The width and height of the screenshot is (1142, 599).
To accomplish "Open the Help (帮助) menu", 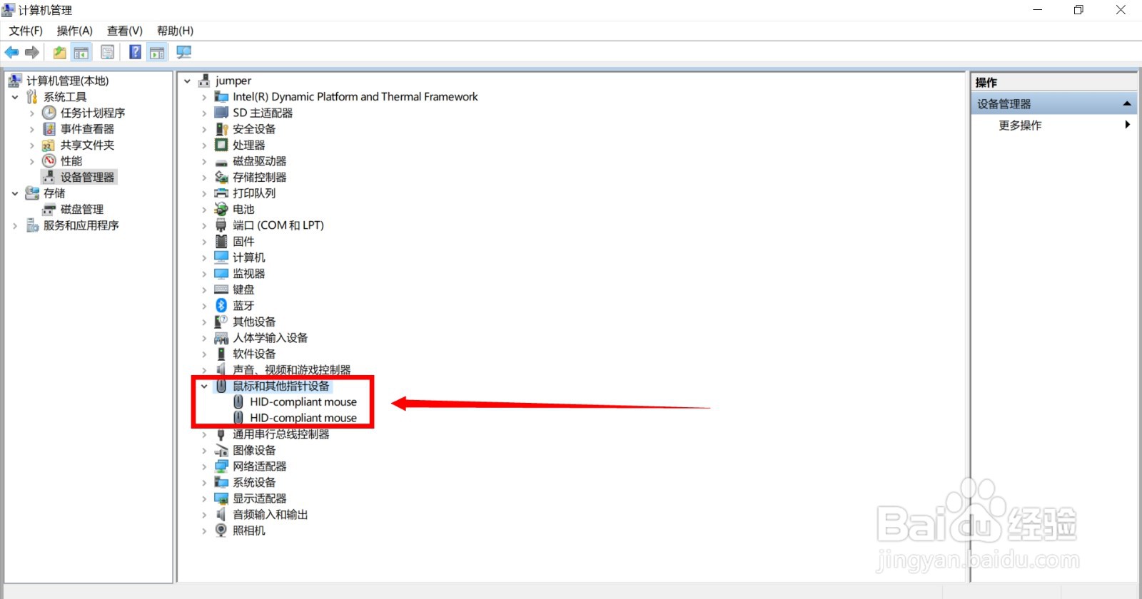I will (176, 31).
